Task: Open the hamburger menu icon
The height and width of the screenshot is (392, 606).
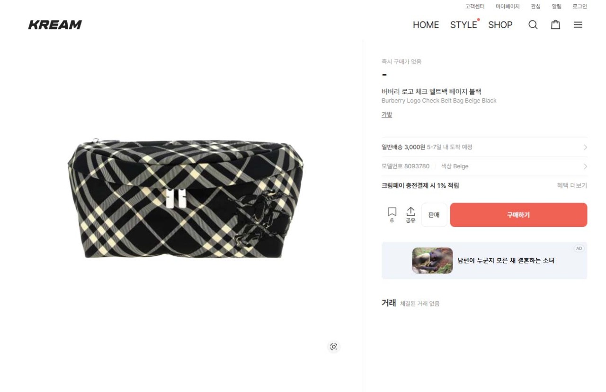Action: pyautogui.click(x=578, y=25)
